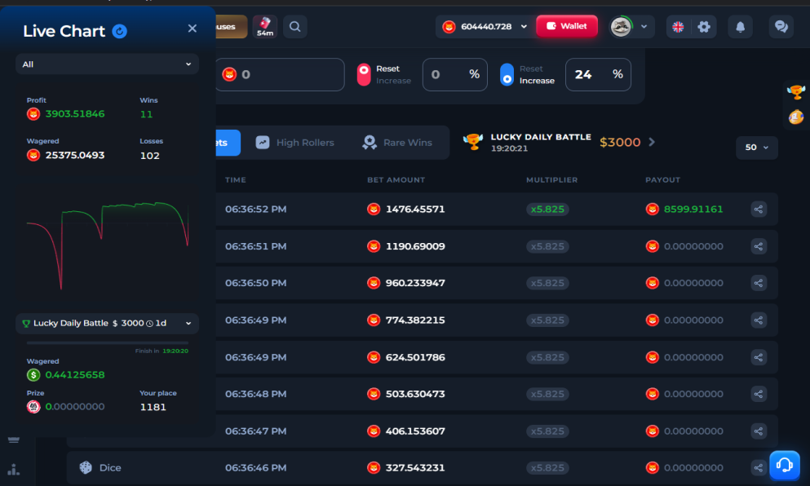Click the profit value 3903.51846
This screenshot has height=486, width=810.
[75, 114]
